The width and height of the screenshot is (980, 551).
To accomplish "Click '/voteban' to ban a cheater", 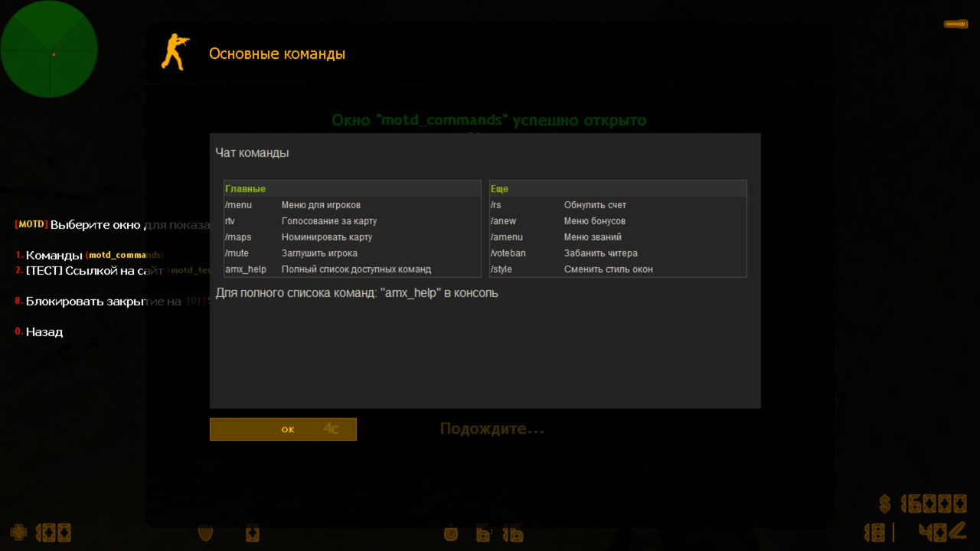I will tap(507, 253).
